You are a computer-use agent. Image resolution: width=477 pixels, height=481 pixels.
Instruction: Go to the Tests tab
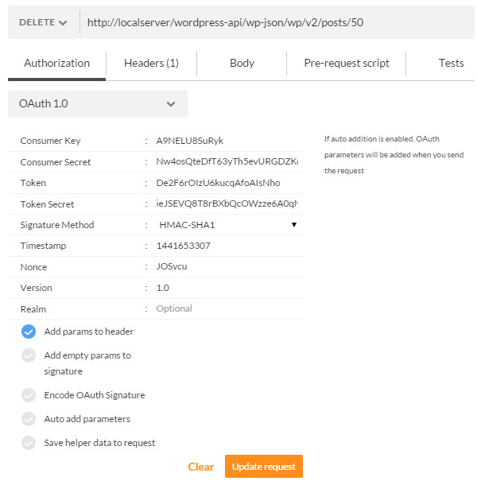point(451,63)
